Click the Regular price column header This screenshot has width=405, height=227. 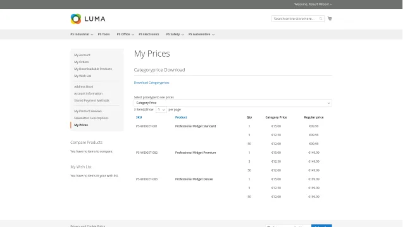pyautogui.click(x=314, y=117)
